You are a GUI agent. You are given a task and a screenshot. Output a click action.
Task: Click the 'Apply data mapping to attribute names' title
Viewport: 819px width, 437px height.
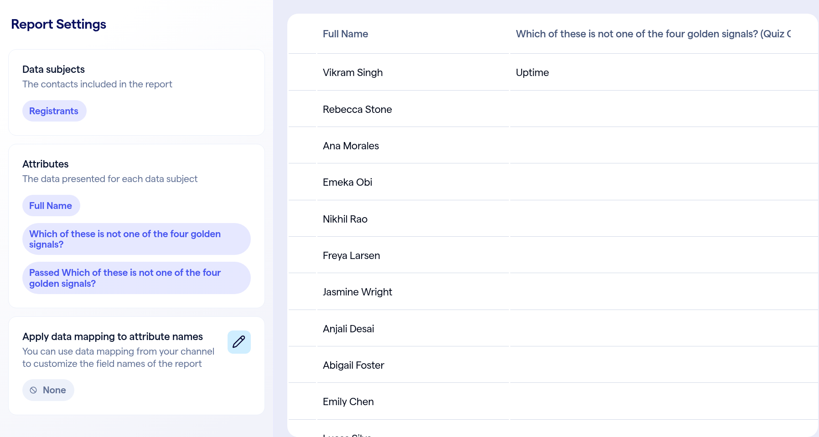tap(113, 336)
